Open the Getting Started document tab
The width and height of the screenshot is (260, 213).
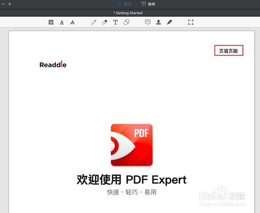click(128, 13)
